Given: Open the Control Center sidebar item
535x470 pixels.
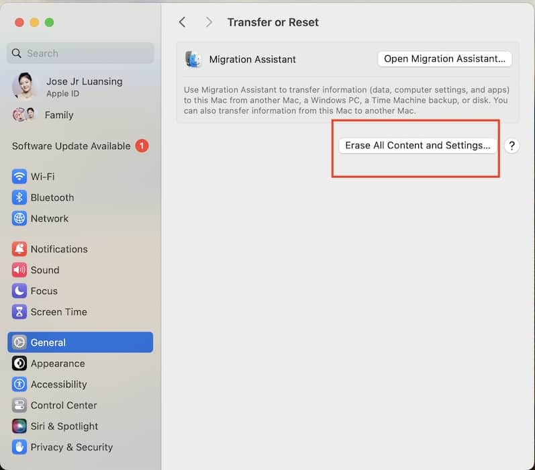Looking at the screenshot, I should point(64,406).
